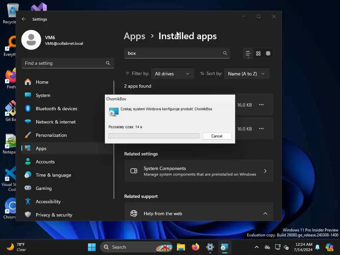This screenshot has height=255, width=340.
Task: Switch to list view layout icon
Action: click(248, 53)
